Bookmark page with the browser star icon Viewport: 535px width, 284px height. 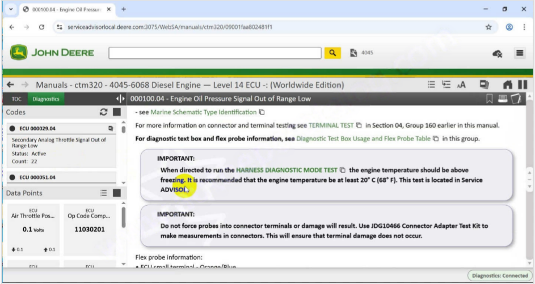point(488,27)
